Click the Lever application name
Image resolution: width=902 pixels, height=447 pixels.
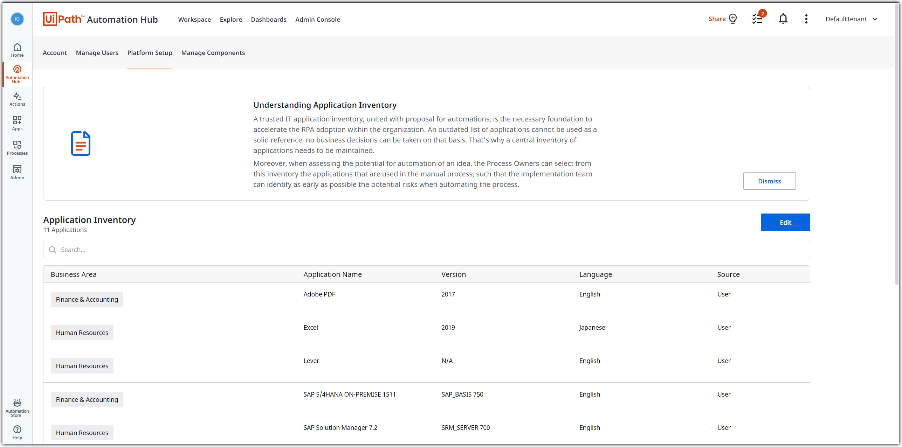click(311, 361)
